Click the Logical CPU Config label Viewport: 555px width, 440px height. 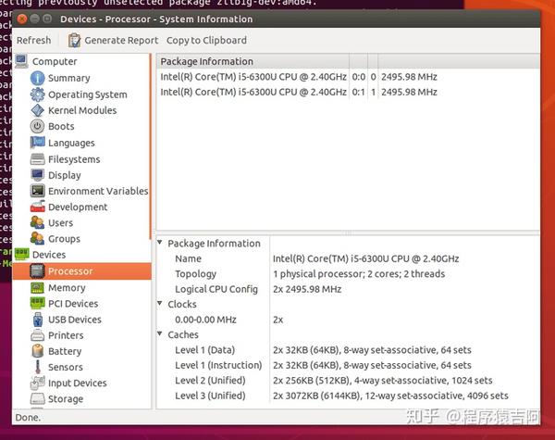(216, 289)
